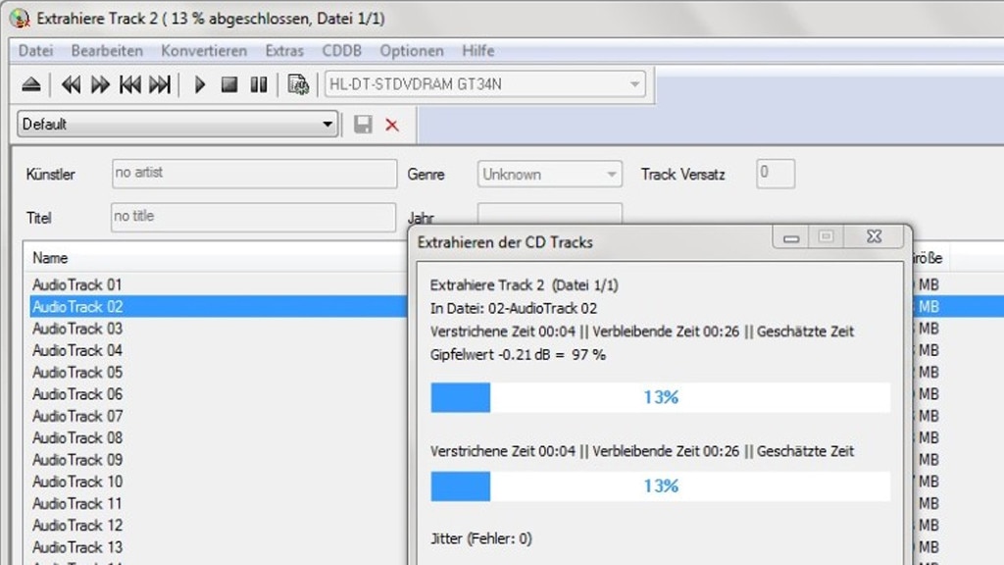Click the stop playback button
This screenshot has width=1004, height=565.
[x=229, y=85]
